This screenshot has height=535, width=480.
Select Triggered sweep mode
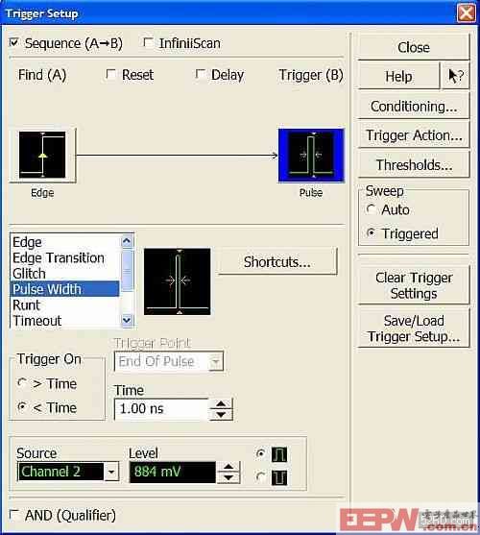click(x=371, y=233)
